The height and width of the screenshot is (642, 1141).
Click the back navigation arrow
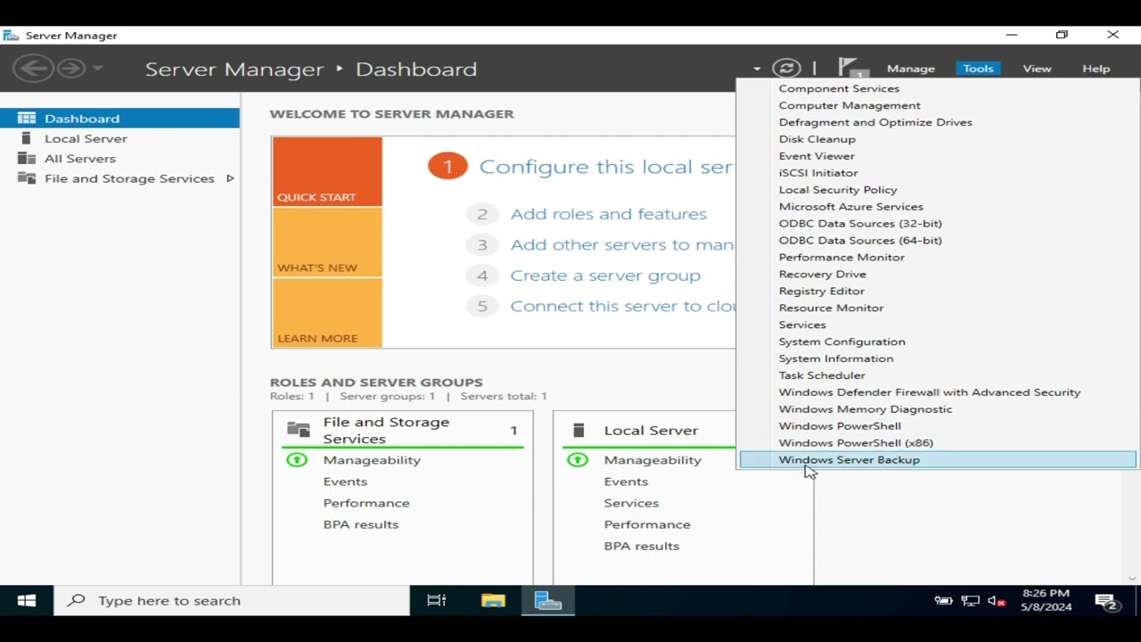[x=32, y=68]
